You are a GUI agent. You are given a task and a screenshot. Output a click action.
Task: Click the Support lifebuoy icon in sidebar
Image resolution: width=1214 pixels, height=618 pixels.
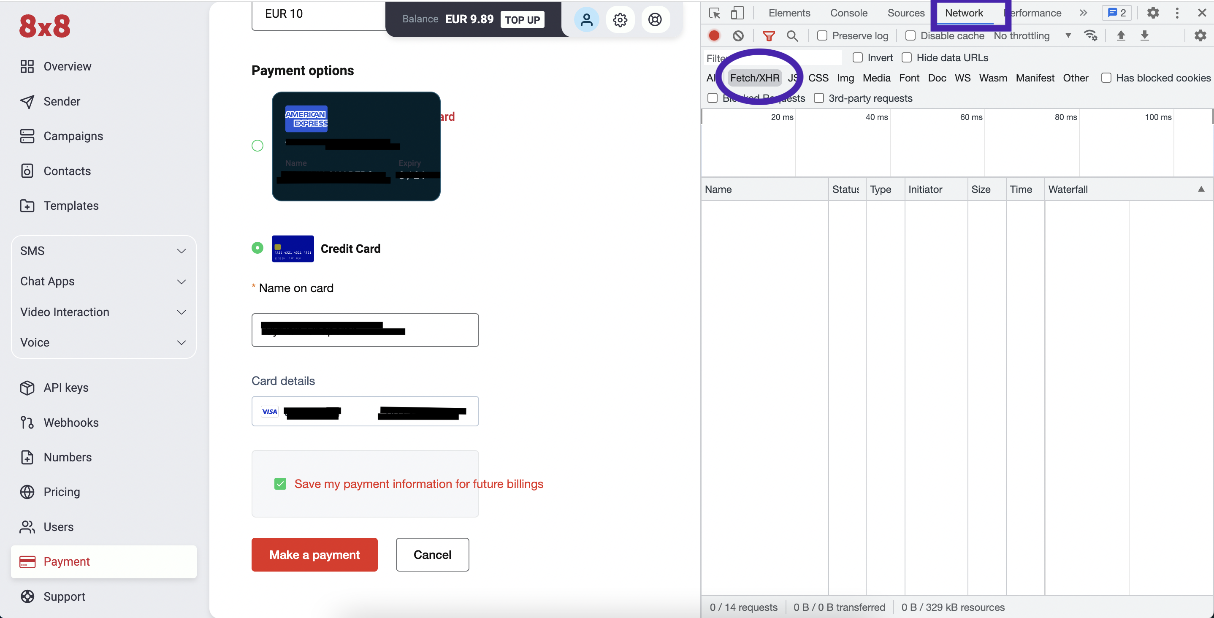point(27,596)
